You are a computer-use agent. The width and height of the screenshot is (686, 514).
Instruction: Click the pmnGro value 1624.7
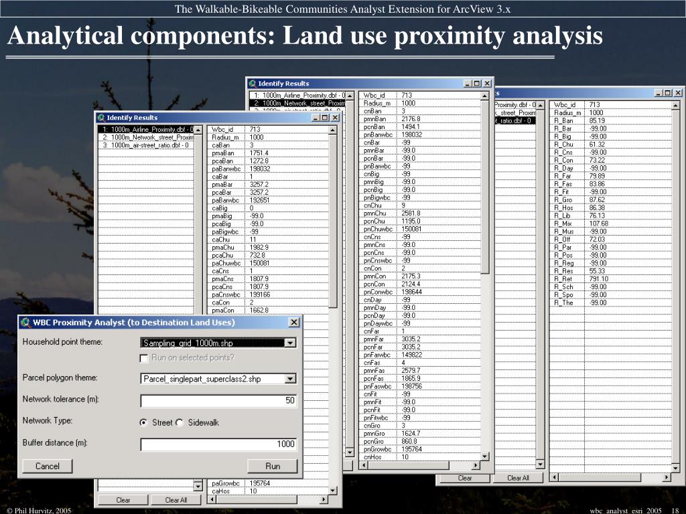pyautogui.click(x=411, y=434)
